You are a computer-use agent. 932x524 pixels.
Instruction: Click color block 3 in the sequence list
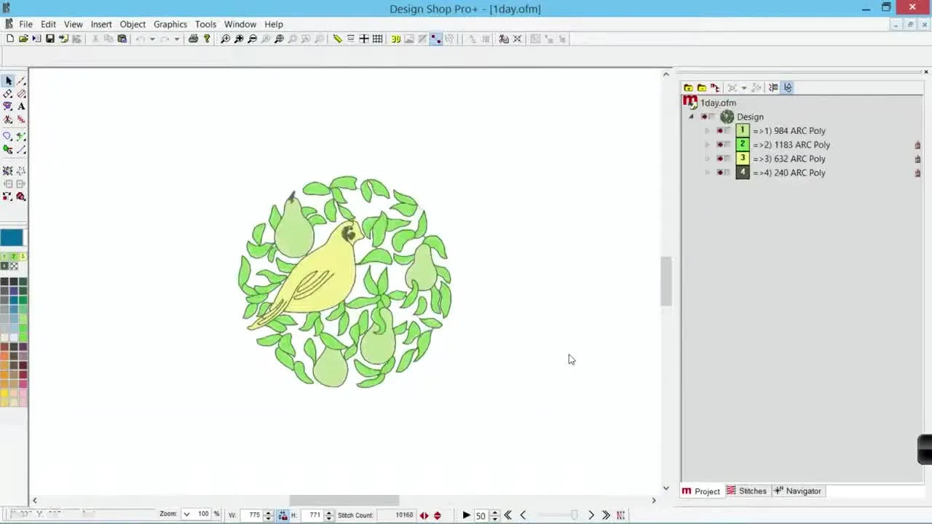point(742,158)
